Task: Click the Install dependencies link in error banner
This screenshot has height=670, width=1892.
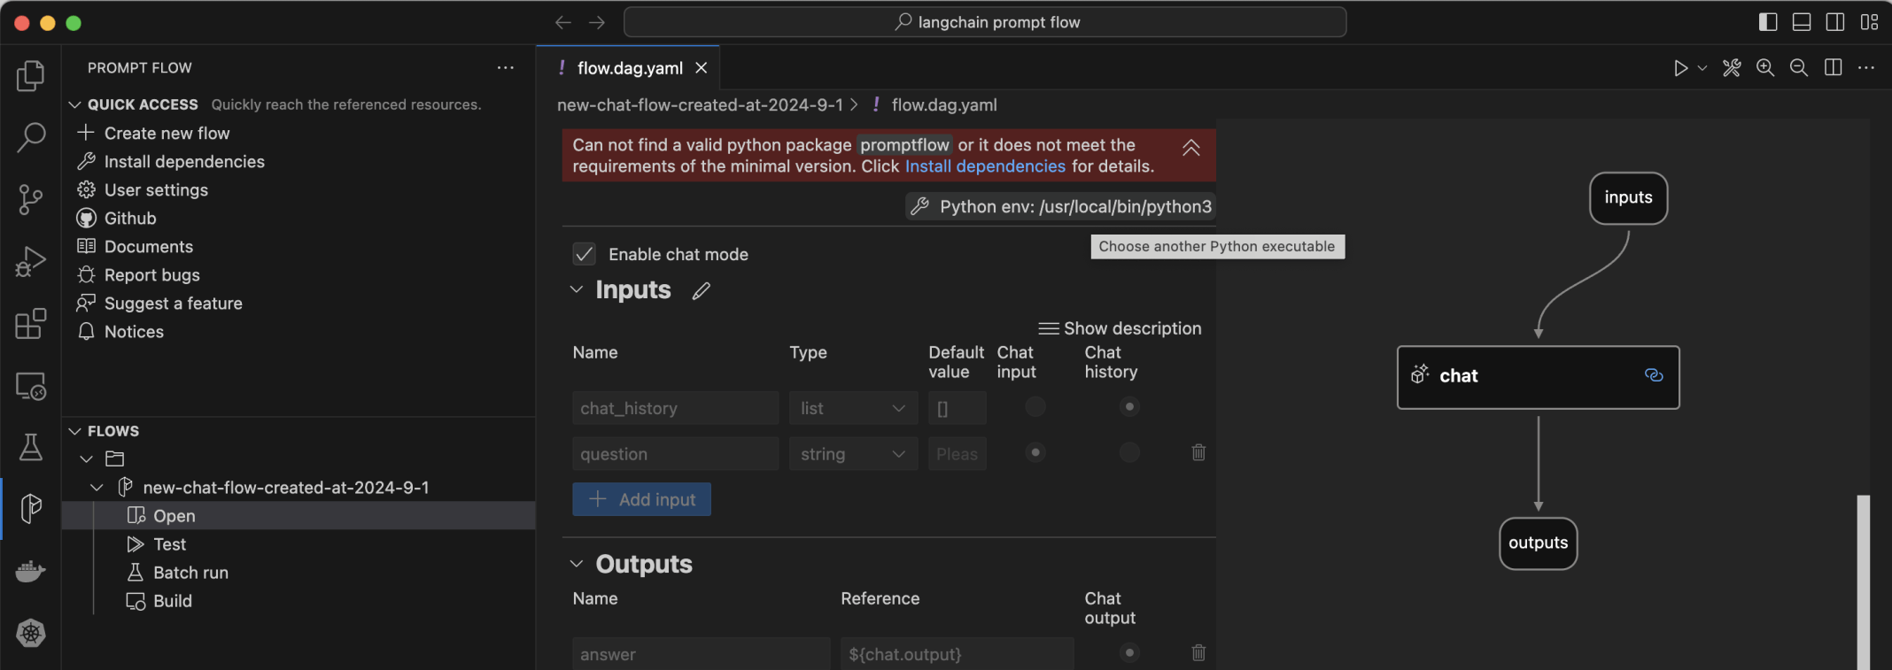Action: click(x=985, y=166)
